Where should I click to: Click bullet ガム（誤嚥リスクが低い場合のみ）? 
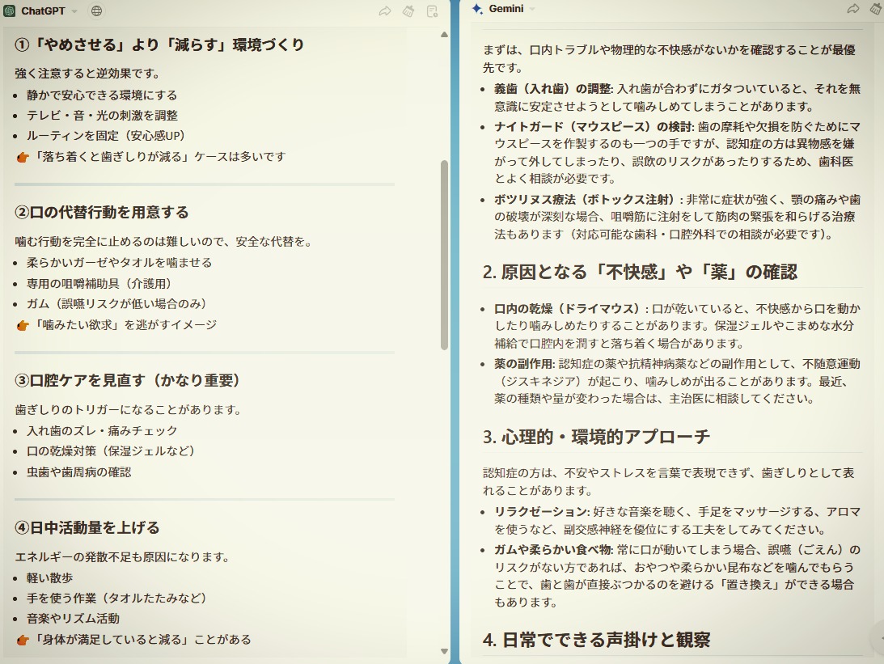click(116, 304)
